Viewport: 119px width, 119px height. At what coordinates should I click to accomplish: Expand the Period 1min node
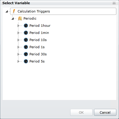click(18, 33)
